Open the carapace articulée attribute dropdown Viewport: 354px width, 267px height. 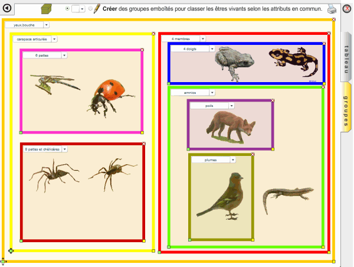pos(54,39)
